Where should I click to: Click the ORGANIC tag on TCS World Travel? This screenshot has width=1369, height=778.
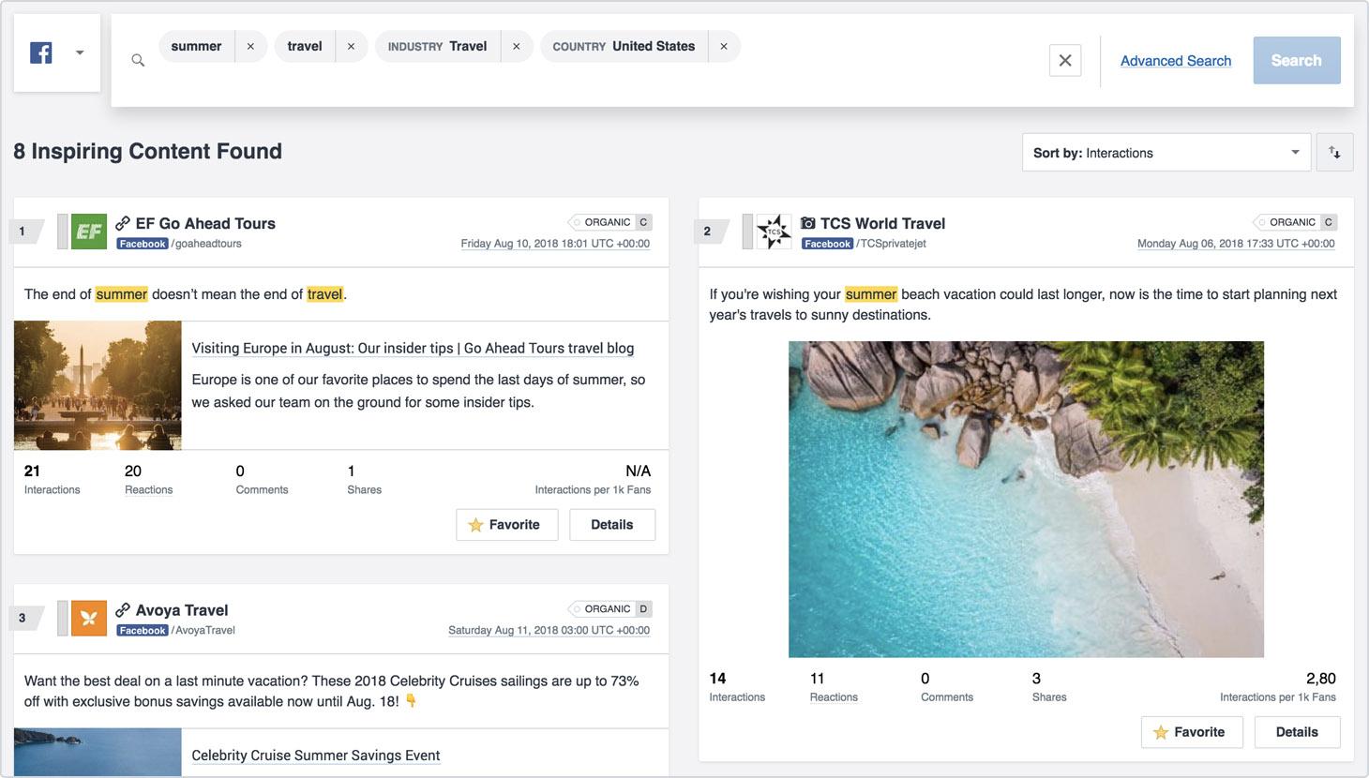[x=1294, y=222]
